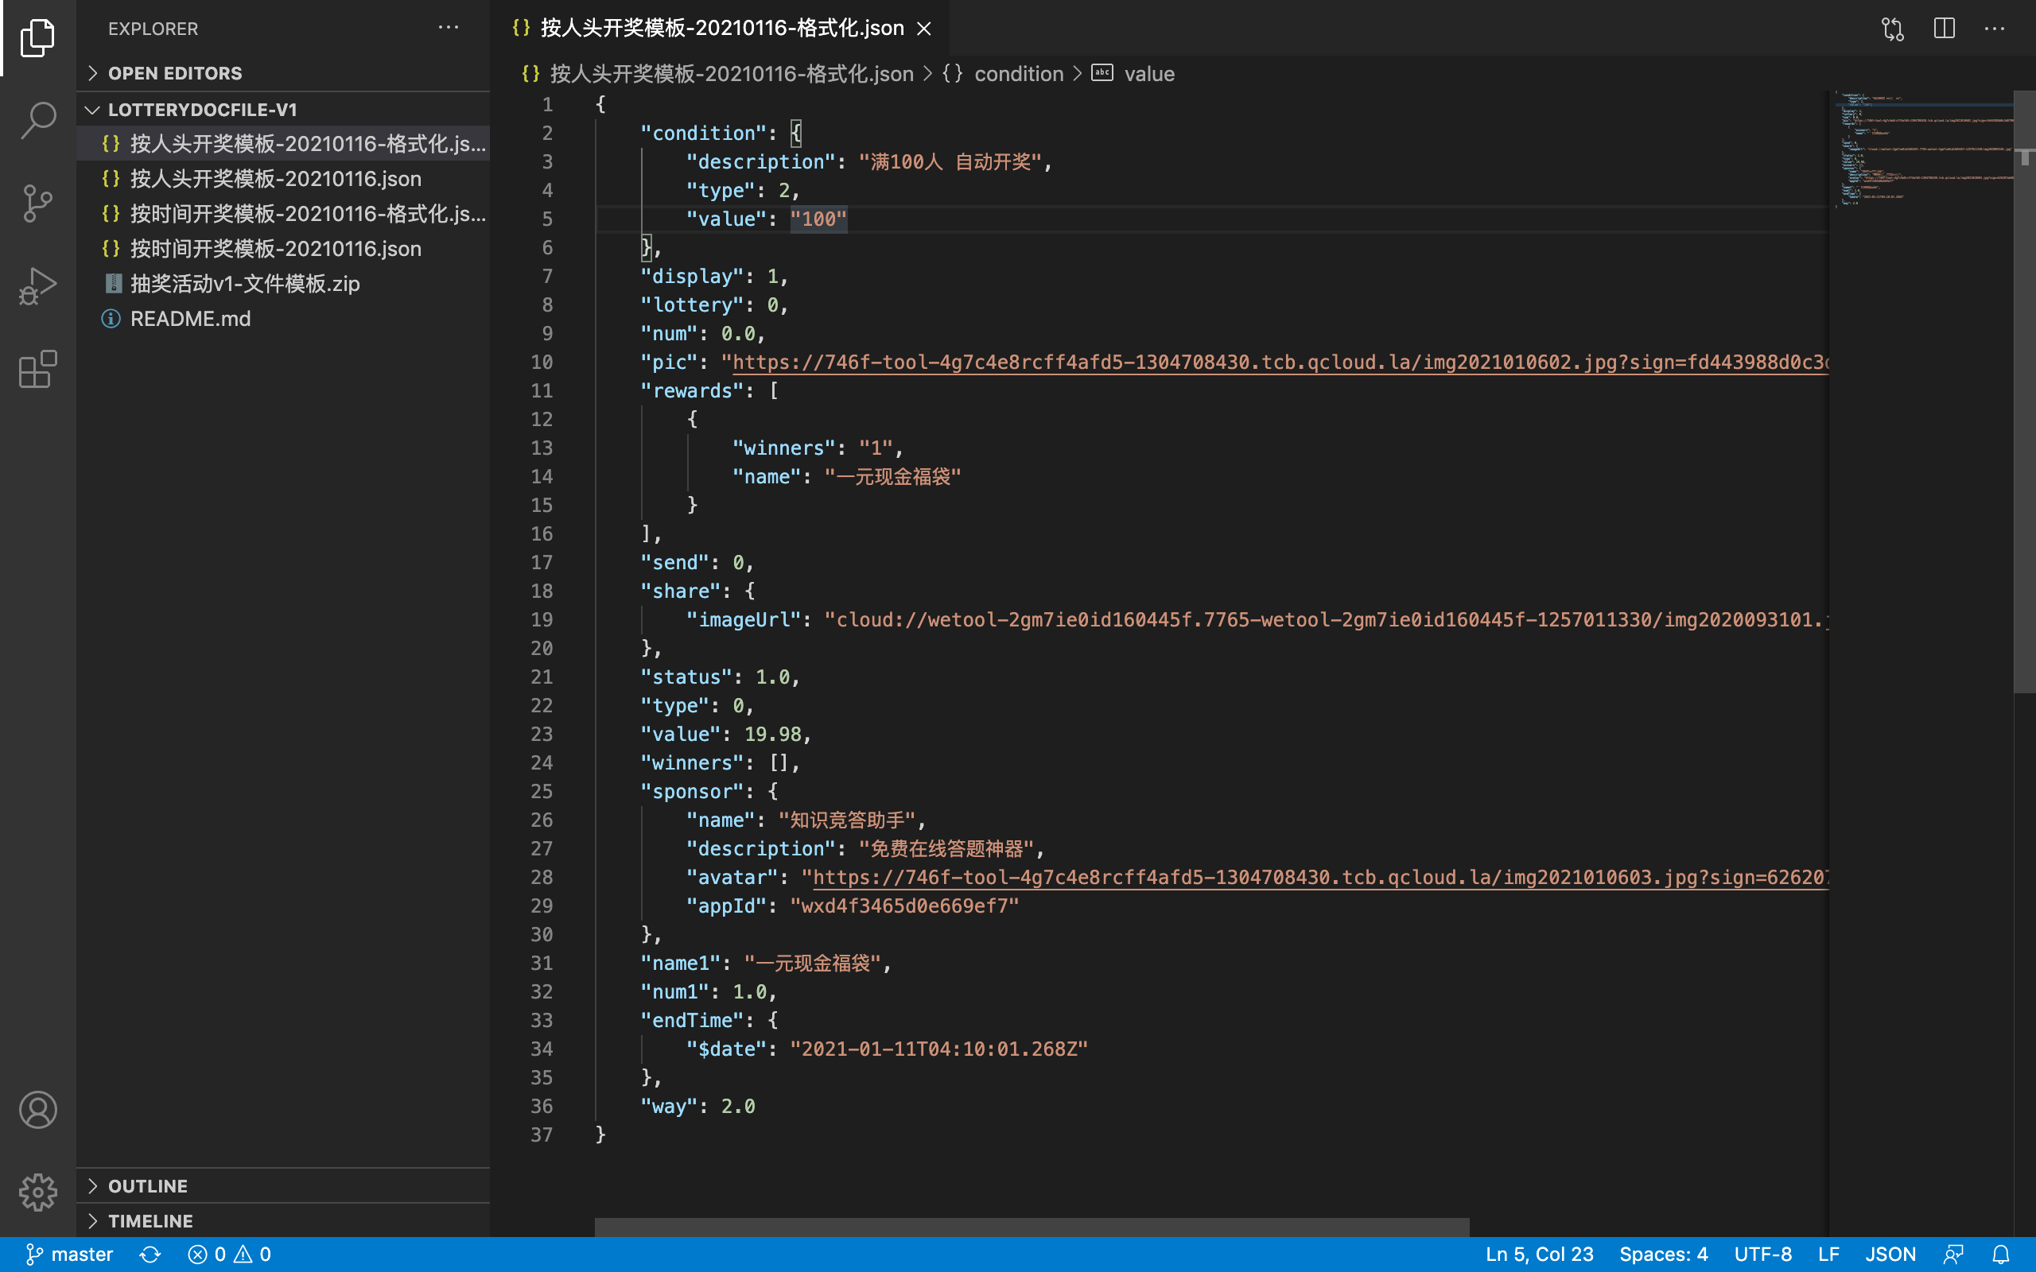Expand the OUTLINE section
Image resolution: width=2036 pixels, height=1272 pixels.
pyautogui.click(x=148, y=1185)
